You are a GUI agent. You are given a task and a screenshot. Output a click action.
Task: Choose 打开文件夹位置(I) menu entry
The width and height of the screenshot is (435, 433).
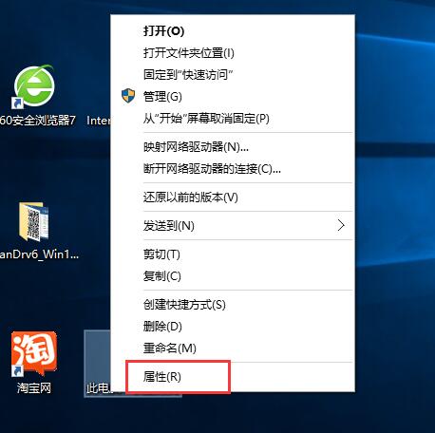pyautogui.click(x=233, y=53)
